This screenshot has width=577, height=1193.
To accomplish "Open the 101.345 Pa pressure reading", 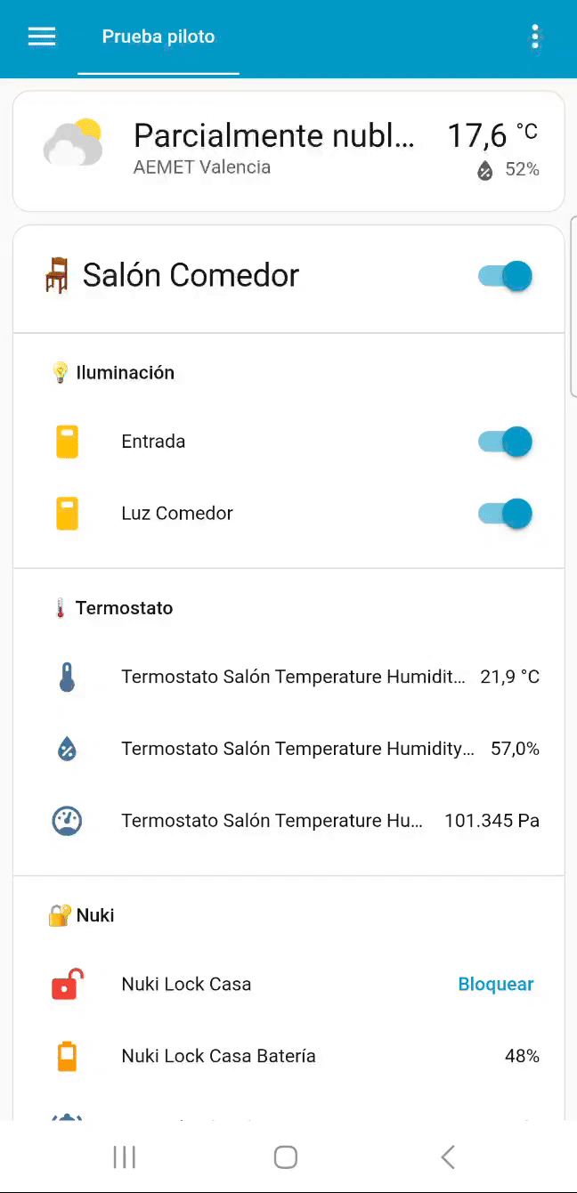I will tap(492, 821).
